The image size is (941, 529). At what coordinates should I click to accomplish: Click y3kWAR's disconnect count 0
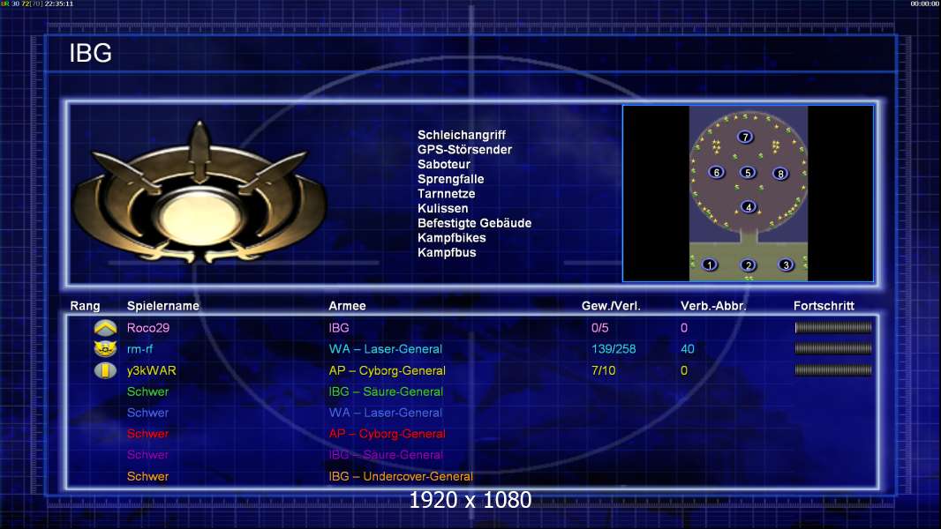(x=683, y=370)
